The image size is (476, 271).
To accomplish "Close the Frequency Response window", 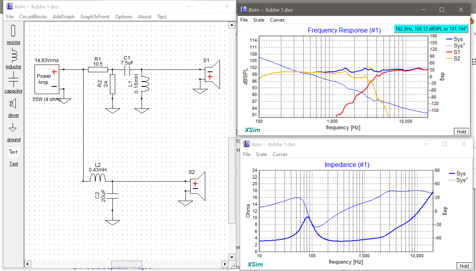I will (461, 10).
